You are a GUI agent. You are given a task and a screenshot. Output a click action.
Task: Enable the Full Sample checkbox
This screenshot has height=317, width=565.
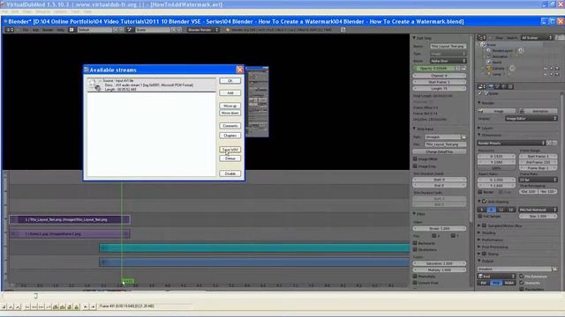click(480, 216)
